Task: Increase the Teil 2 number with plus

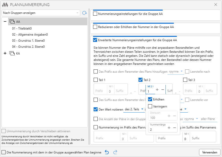Action: point(157,90)
